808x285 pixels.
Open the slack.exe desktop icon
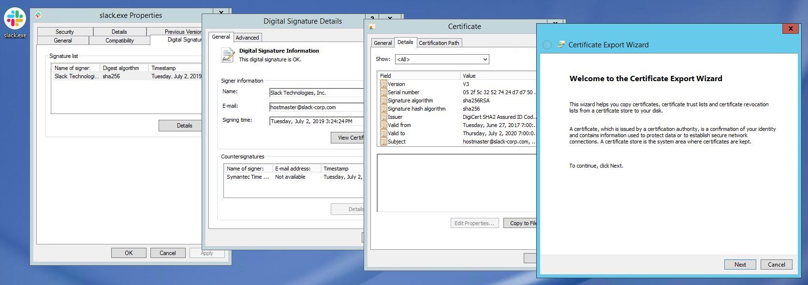click(15, 19)
